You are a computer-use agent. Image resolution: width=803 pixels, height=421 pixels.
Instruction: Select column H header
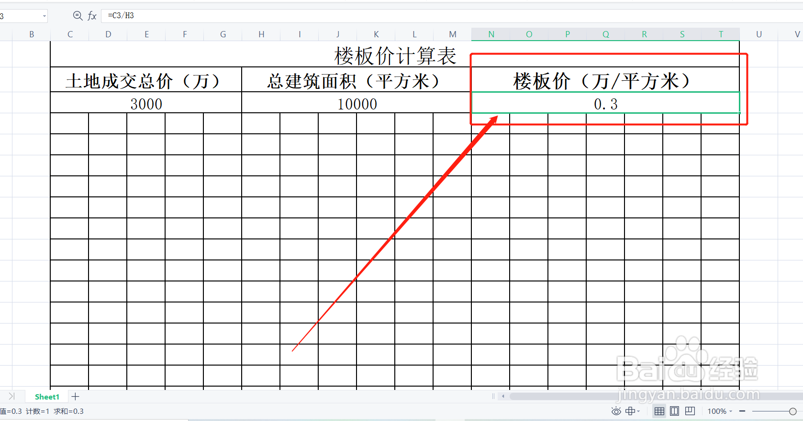pyautogui.click(x=261, y=34)
